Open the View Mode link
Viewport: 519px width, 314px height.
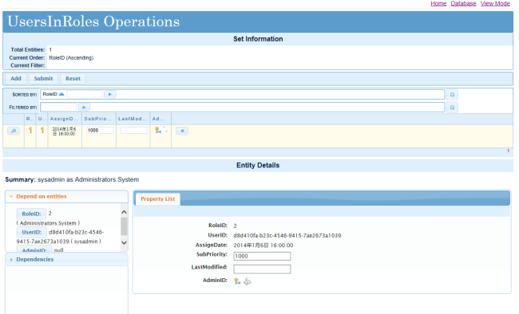coord(495,3)
